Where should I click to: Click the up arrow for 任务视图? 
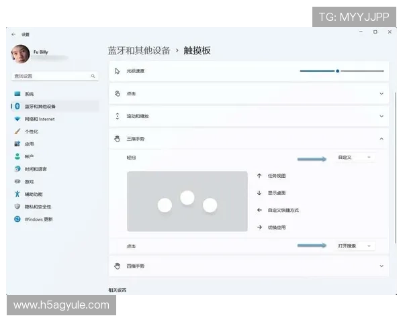[259, 176]
